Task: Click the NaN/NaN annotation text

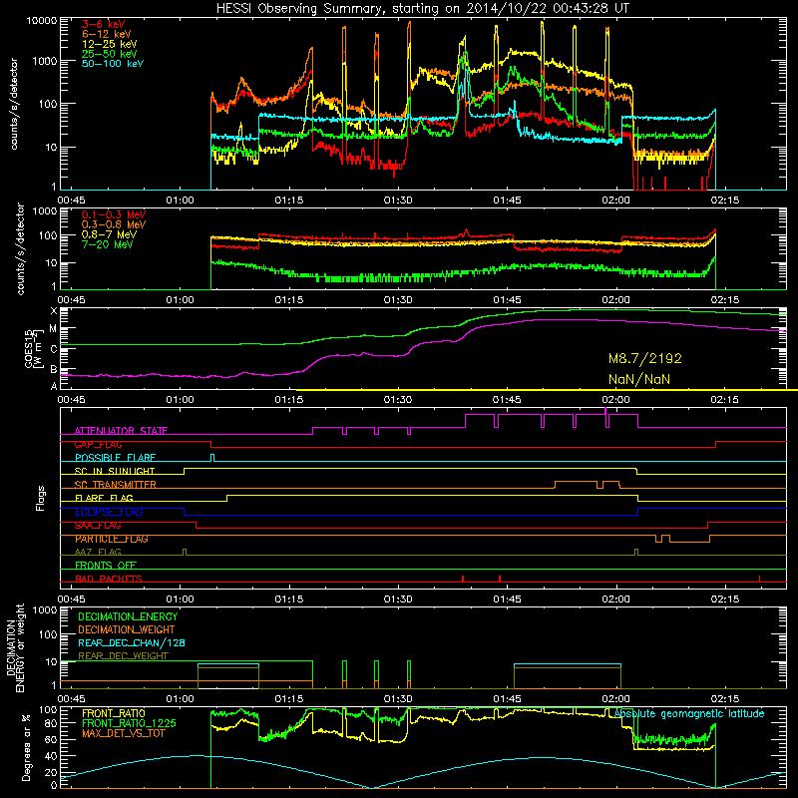Action: tap(639, 379)
